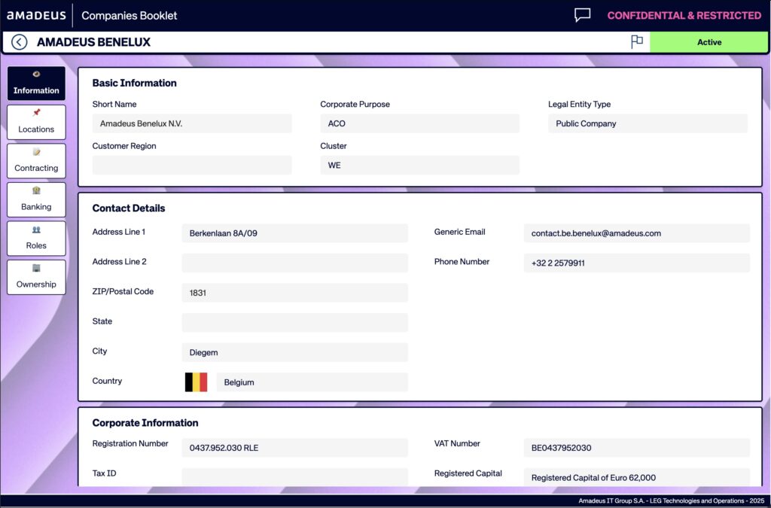The width and height of the screenshot is (771, 508).
Task: Click the Contact Details heading
Action: [129, 208]
